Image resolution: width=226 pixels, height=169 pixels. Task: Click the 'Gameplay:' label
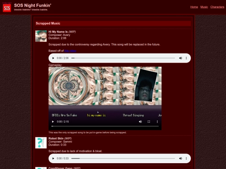coord(55,65)
